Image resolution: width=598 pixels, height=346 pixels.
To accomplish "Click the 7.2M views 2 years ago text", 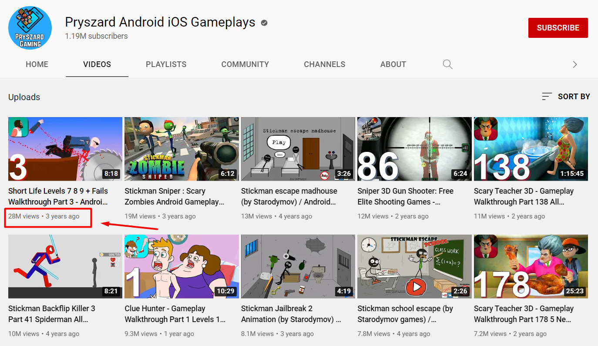I will [x=510, y=334].
